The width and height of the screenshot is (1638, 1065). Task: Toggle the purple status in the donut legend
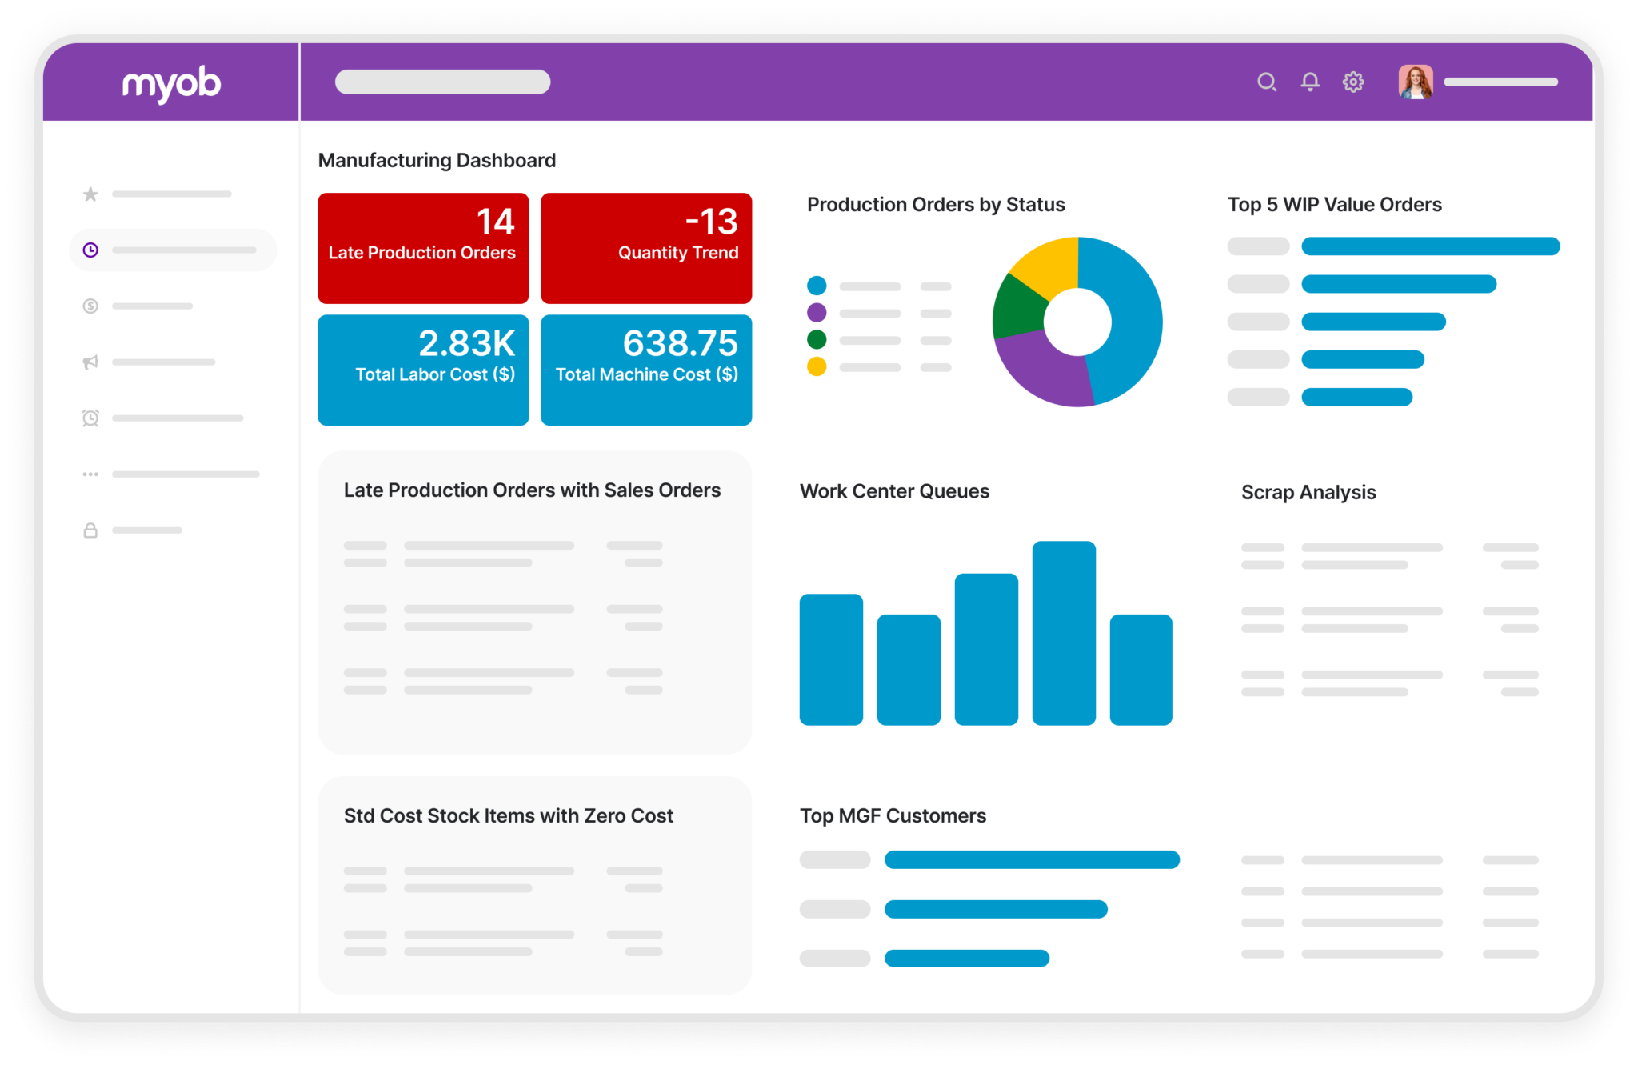[x=817, y=311]
